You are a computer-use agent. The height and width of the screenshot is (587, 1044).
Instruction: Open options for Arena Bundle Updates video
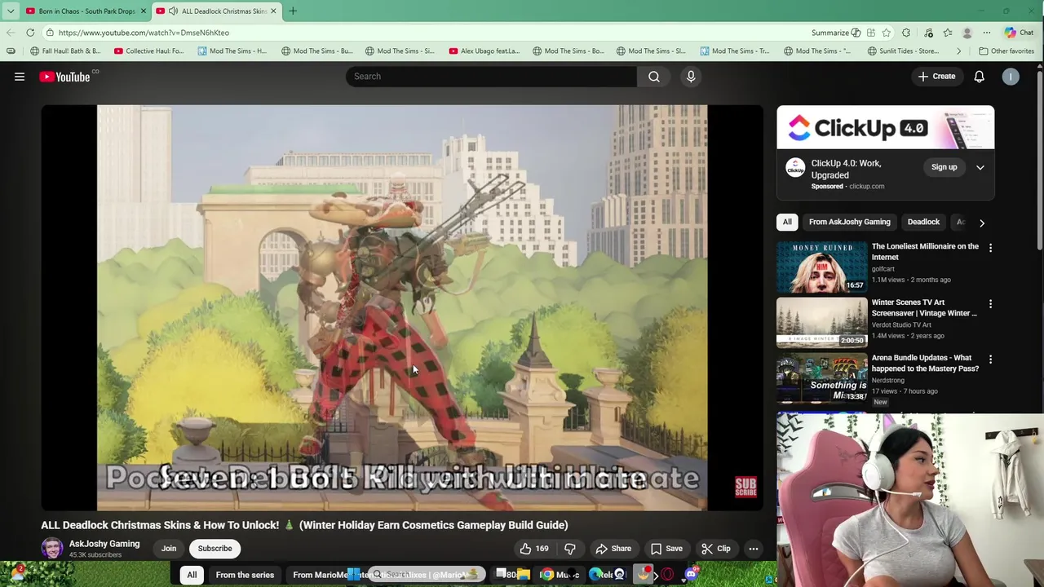tap(990, 360)
